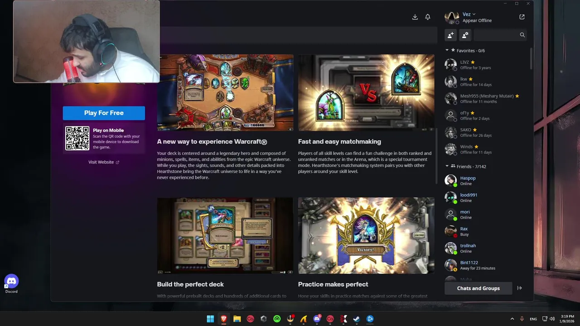
Task: Select friend loodi991
Action: (x=485, y=197)
